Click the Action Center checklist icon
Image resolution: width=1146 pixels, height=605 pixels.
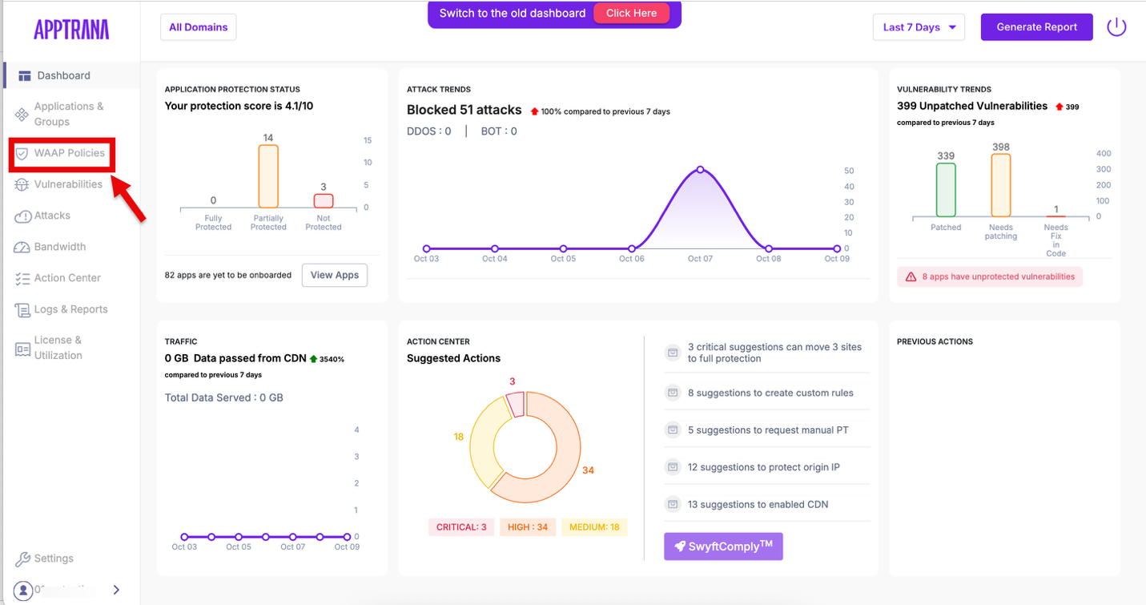point(22,278)
